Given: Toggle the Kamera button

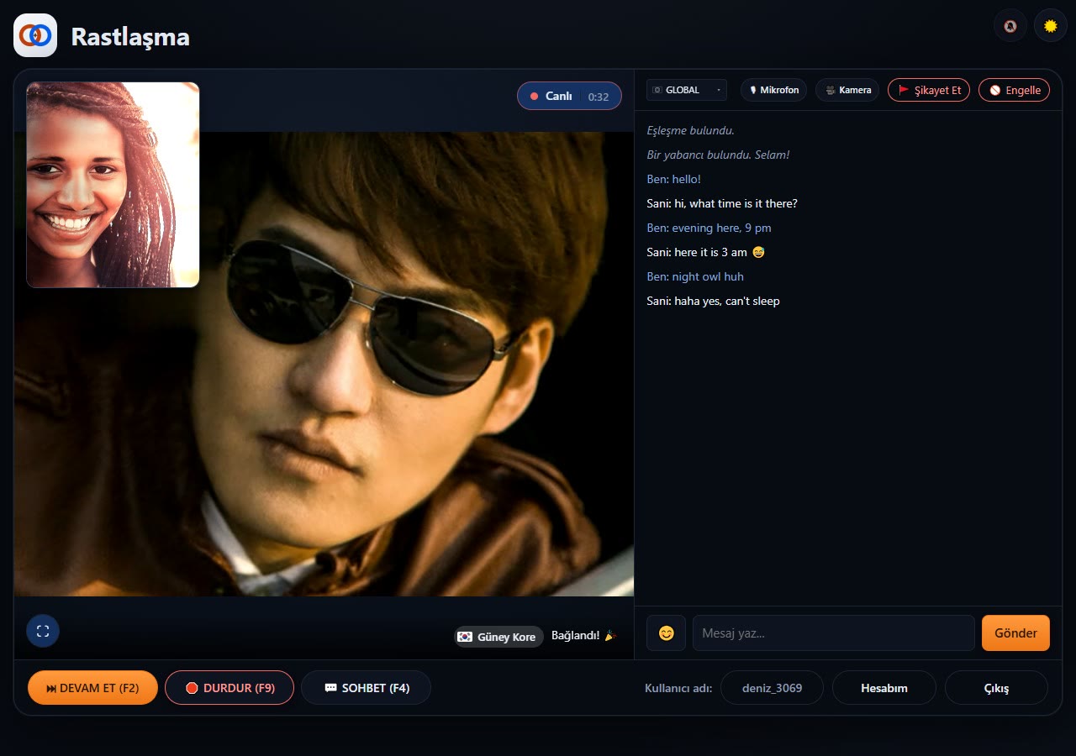Looking at the screenshot, I should click(848, 90).
